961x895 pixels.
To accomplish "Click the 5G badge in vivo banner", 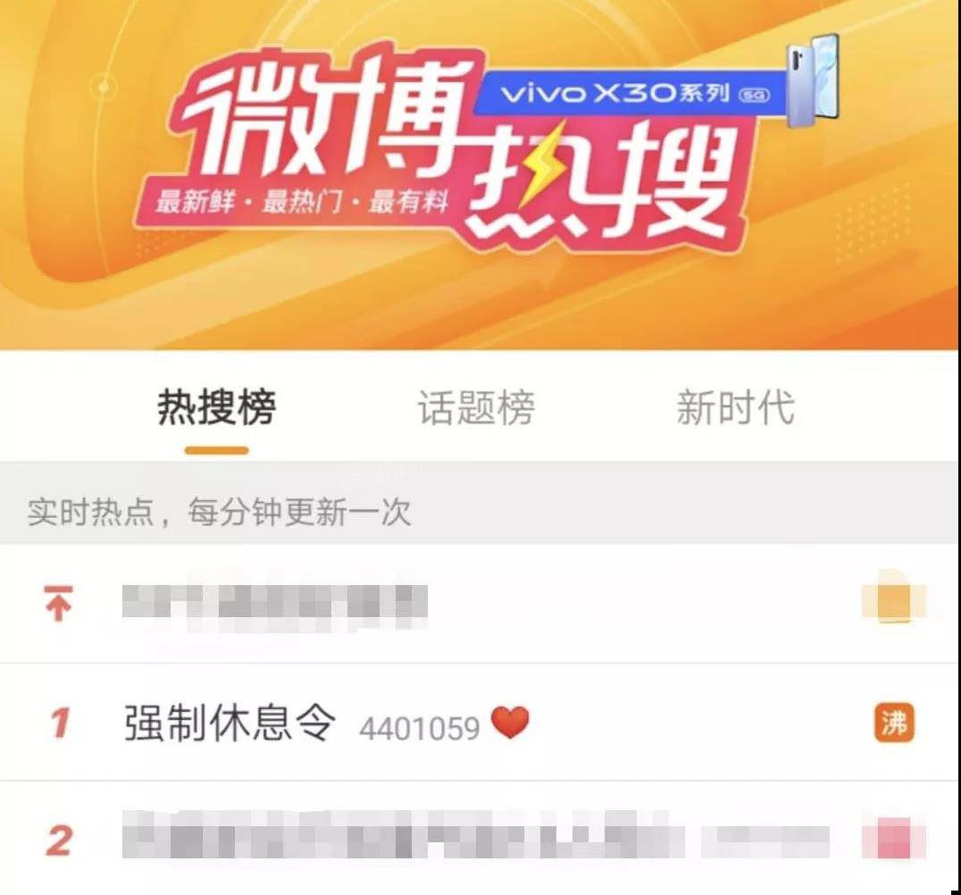I will coord(755,95).
